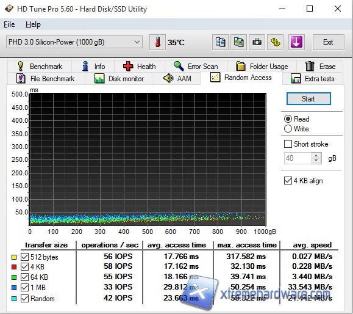Toggle the 4 KB align checkbox

(288, 180)
